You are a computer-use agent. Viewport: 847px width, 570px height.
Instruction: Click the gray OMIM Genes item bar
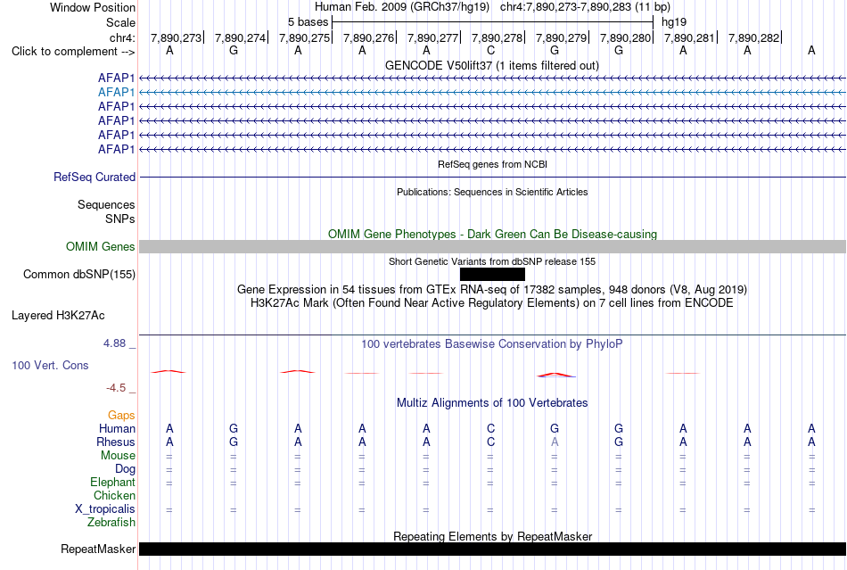[492, 247]
